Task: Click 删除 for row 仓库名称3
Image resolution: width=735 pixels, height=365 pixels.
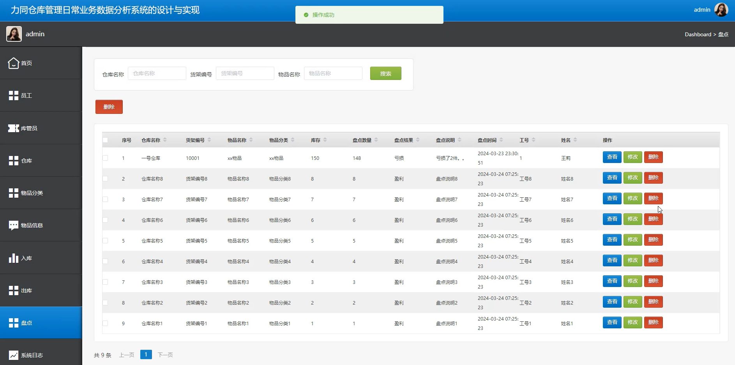Action: click(653, 281)
